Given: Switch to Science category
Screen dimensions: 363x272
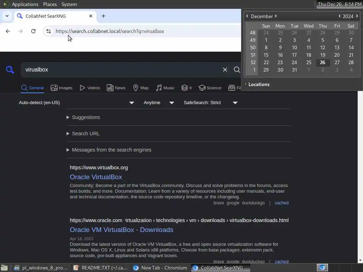Looking at the screenshot, I should (x=210, y=88).
